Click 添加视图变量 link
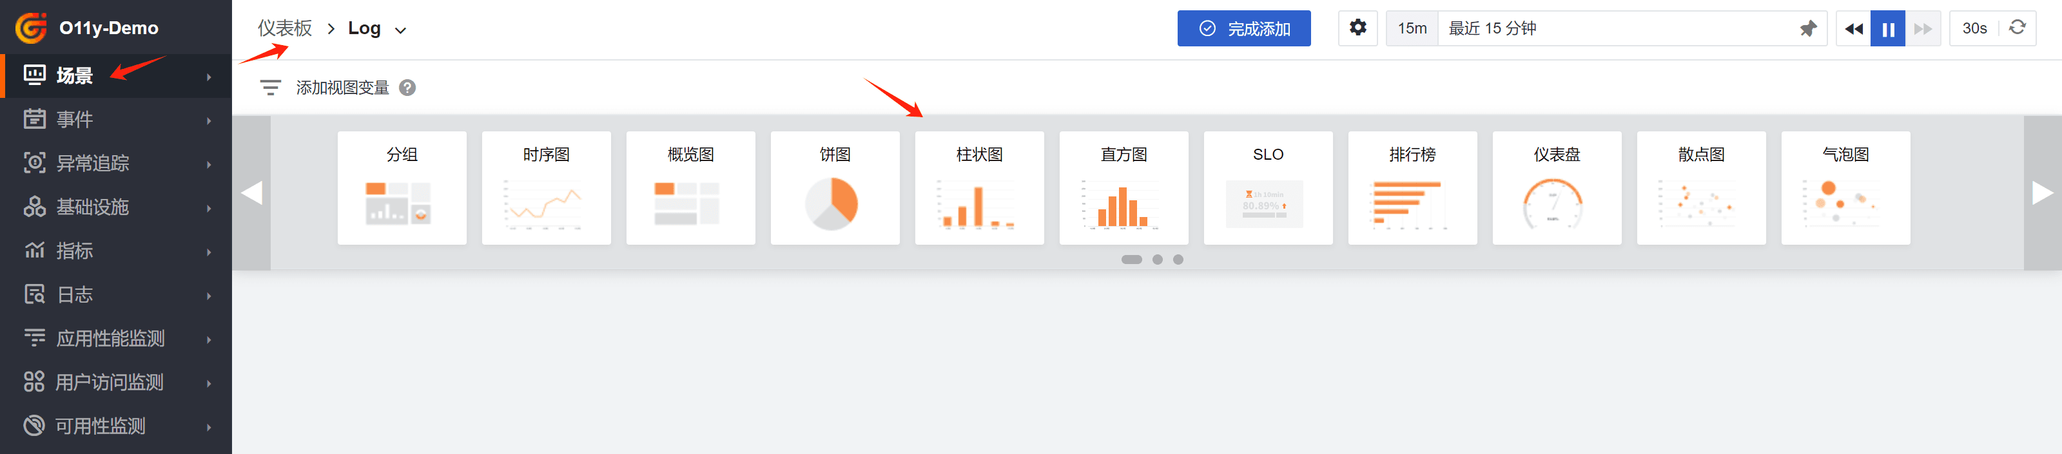This screenshot has height=454, width=2062. pyautogui.click(x=343, y=88)
